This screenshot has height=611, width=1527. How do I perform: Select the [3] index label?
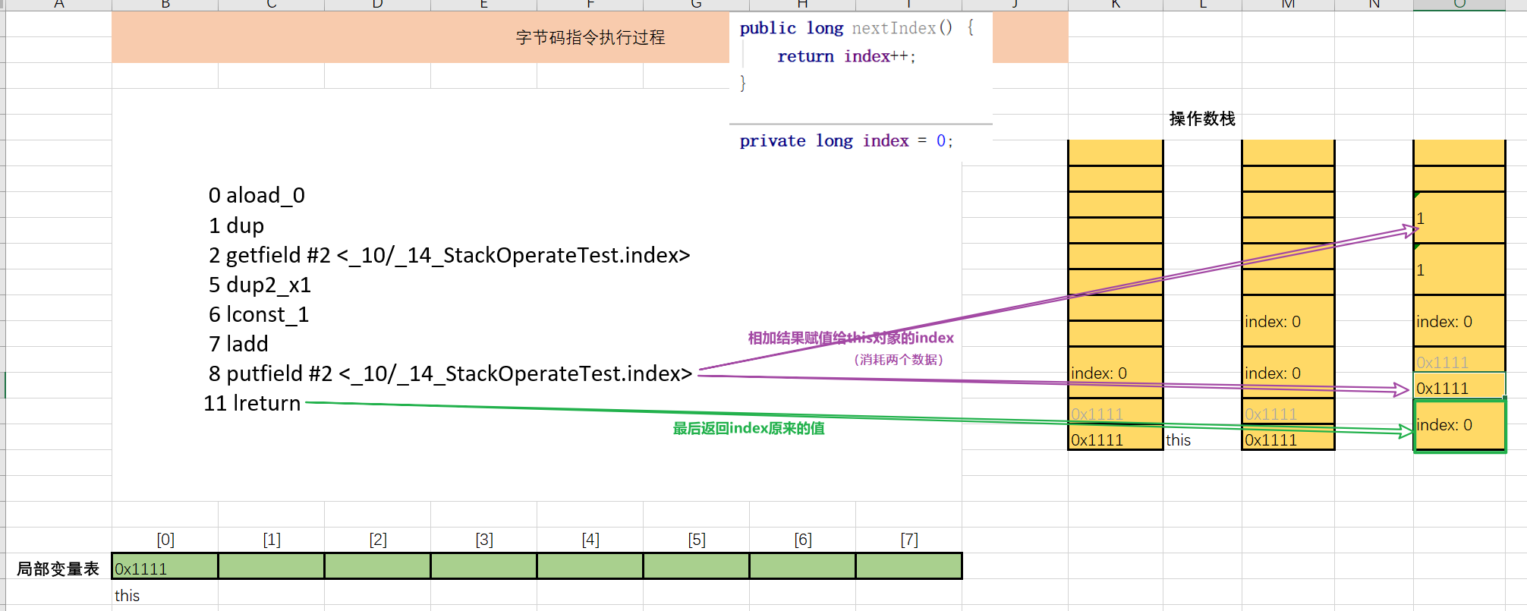484,540
